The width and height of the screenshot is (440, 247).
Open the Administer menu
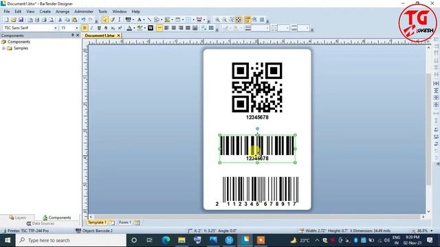(84, 12)
